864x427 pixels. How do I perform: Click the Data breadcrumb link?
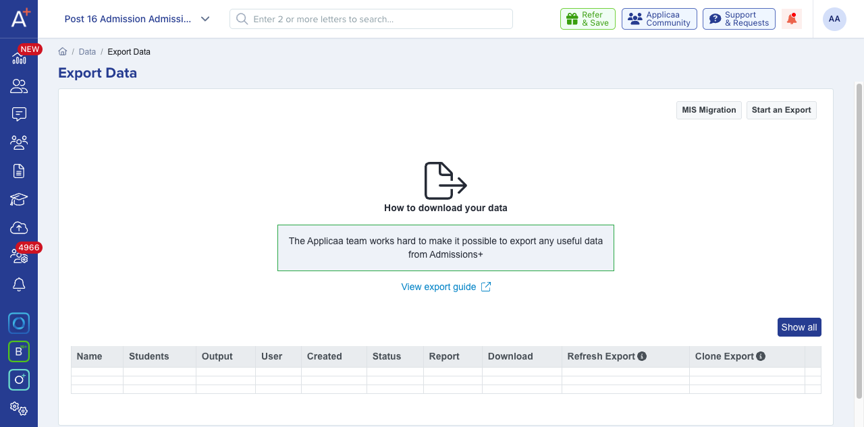(x=87, y=52)
